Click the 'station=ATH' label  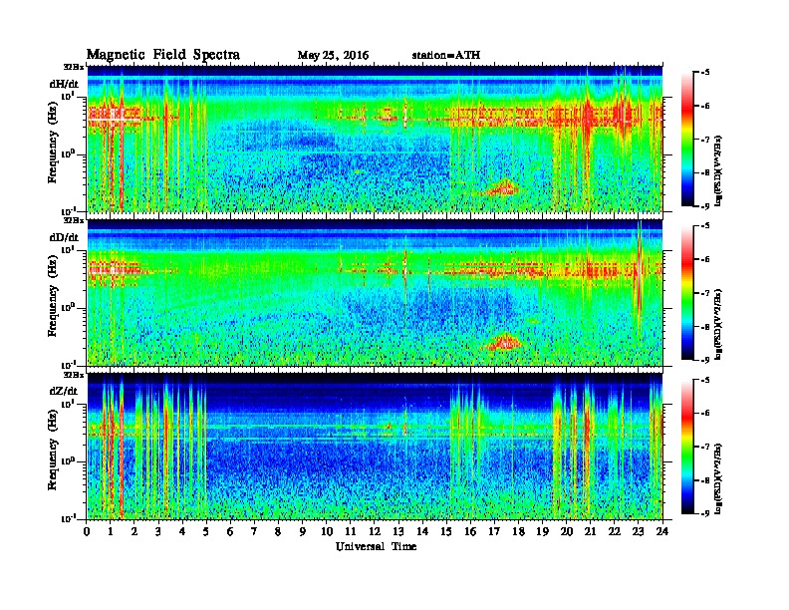(446, 56)
